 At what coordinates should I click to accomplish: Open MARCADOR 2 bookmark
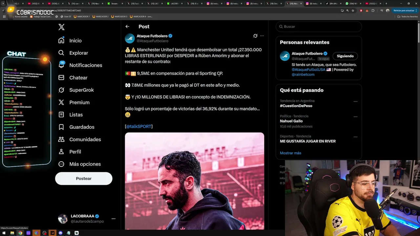pyautogui.click(x=100, y=16)
